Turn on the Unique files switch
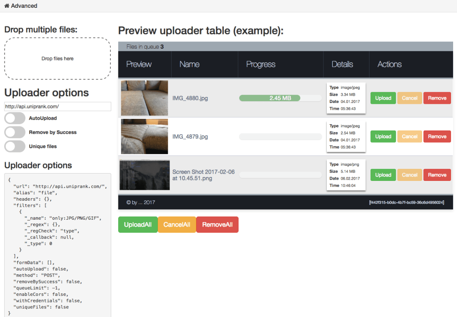Viewport: 457px width, 317px height. [x=15, y=146]
